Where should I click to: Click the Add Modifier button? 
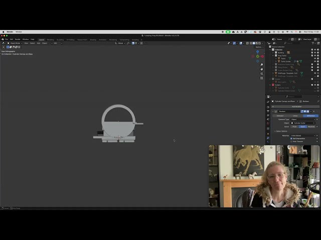pyautogui.click(x=295, y=106)
